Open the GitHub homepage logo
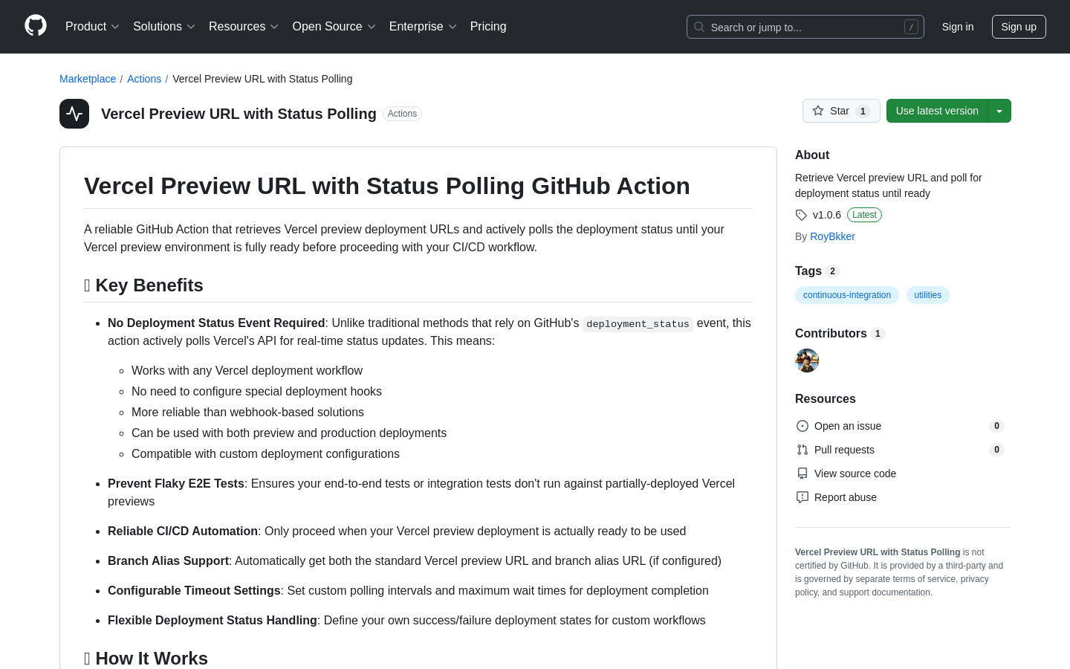The width and height of the screenshot is (1070, 669). (36, 26)
